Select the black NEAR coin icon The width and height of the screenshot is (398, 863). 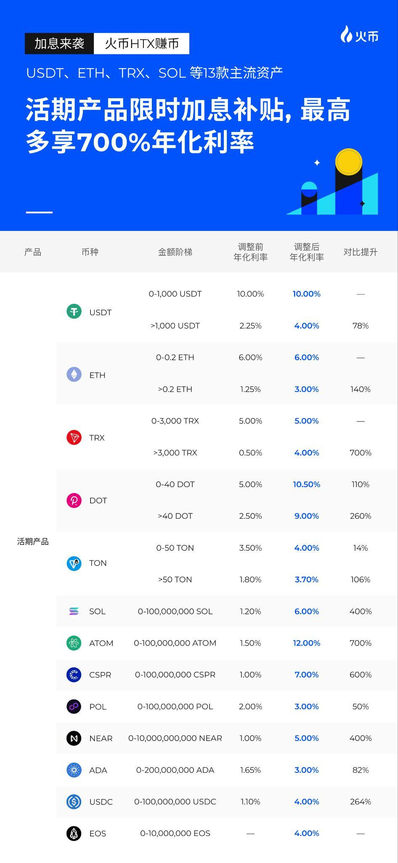coord(74,738)
